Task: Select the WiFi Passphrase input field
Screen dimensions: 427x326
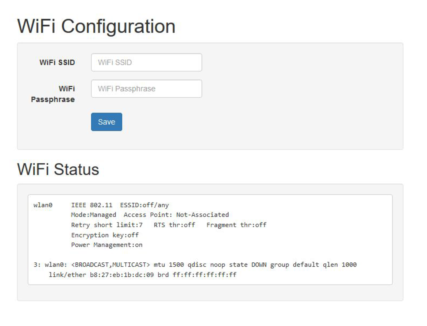Action: pyautogui.click(x=146, y=88)
